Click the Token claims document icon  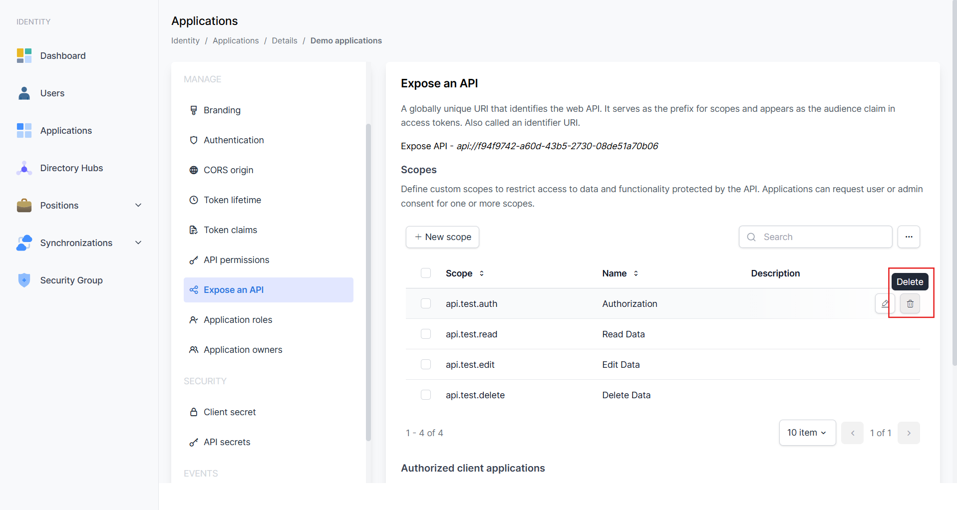(x=194, y=230)
